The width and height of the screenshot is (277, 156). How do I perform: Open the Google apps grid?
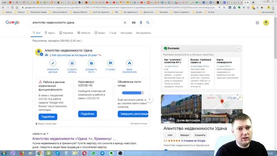pyautogui.click(x=258, y=23)
